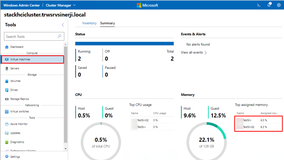
Task: Click the Servers icon
Action: [x=7, y=68]
